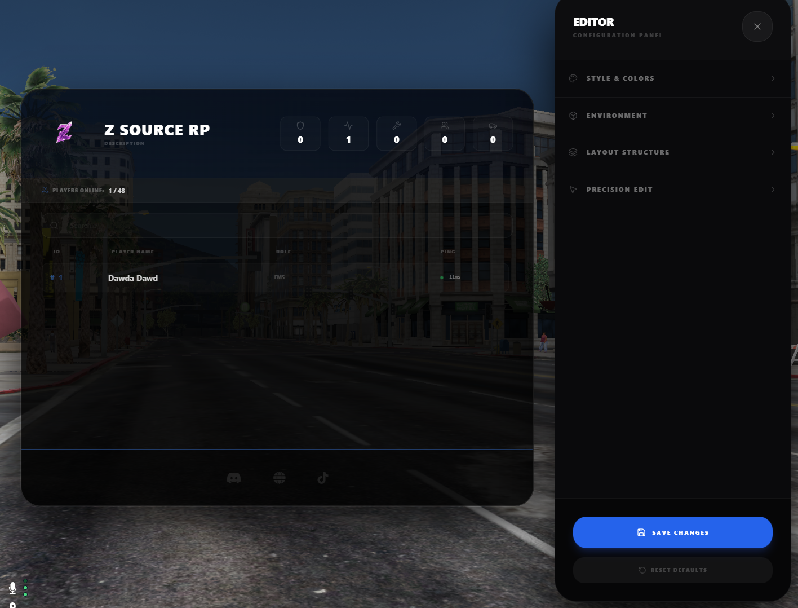798x608 pixels.
Task: Click the ROLE column header
Action: [x=283, y=252]
